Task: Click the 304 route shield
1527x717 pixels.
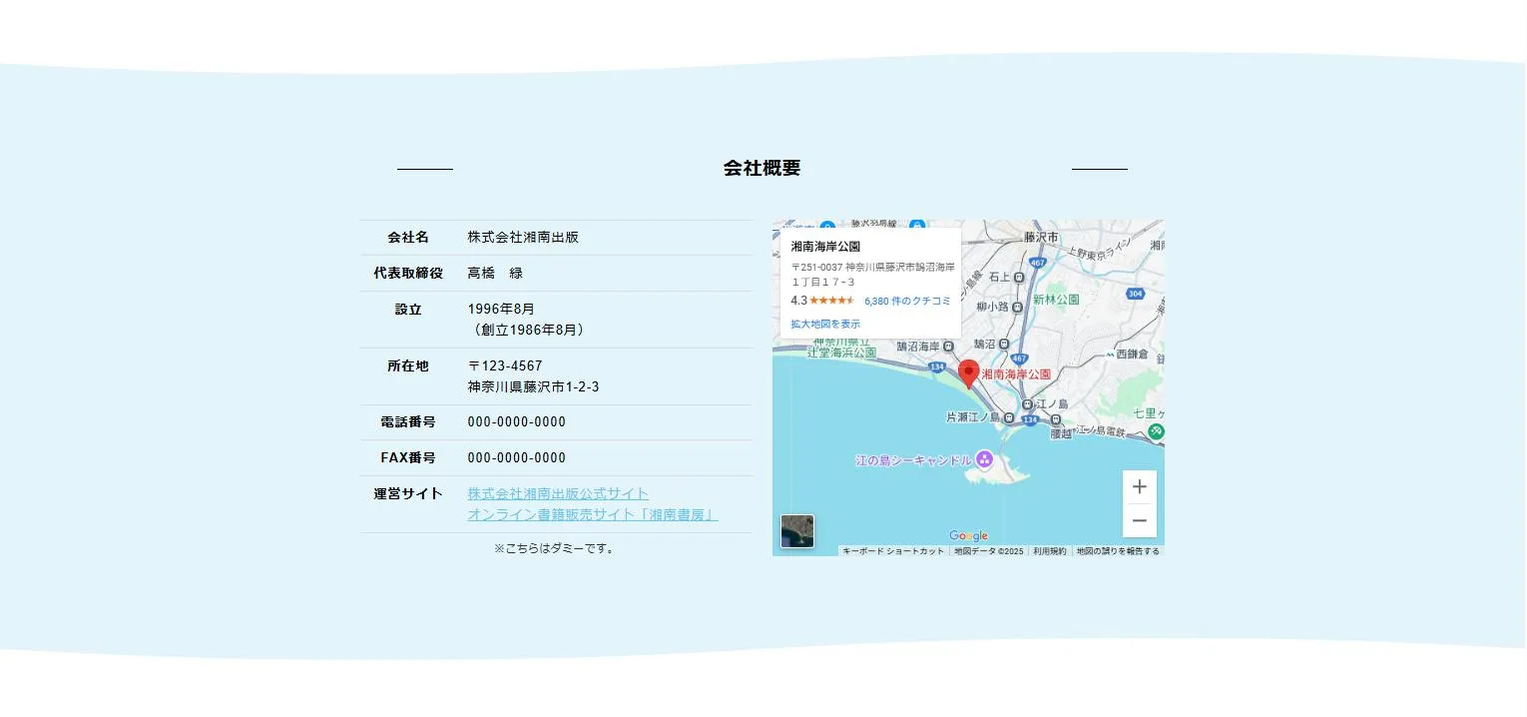Action: tap(1135, 294)
